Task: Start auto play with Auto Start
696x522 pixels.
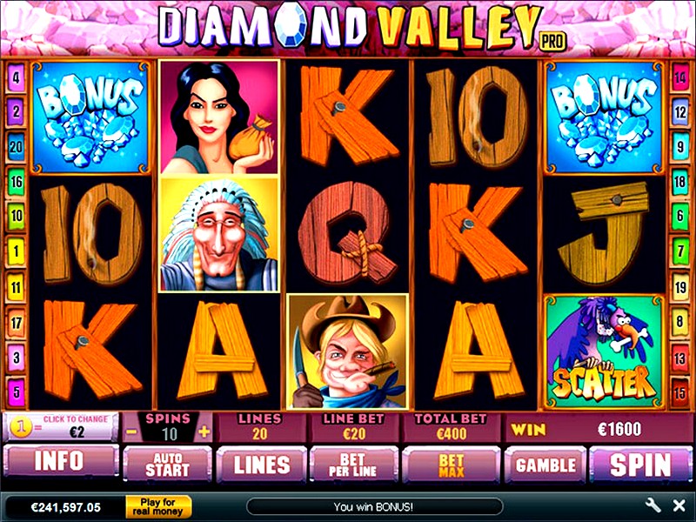Action: pos(167,465)
